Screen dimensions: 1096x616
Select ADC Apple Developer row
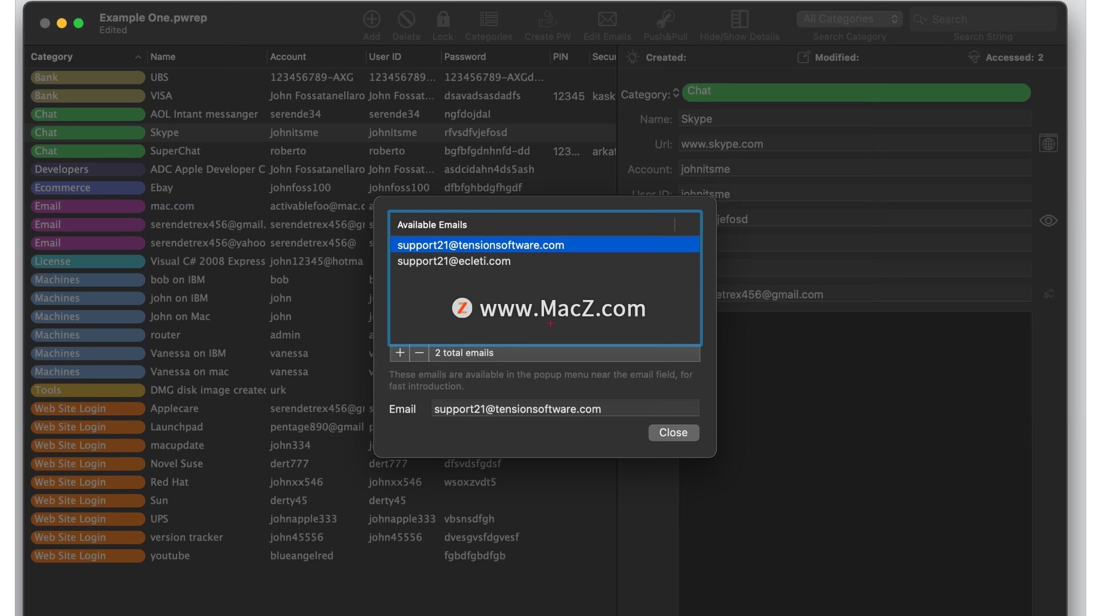[x=321, y=169]
